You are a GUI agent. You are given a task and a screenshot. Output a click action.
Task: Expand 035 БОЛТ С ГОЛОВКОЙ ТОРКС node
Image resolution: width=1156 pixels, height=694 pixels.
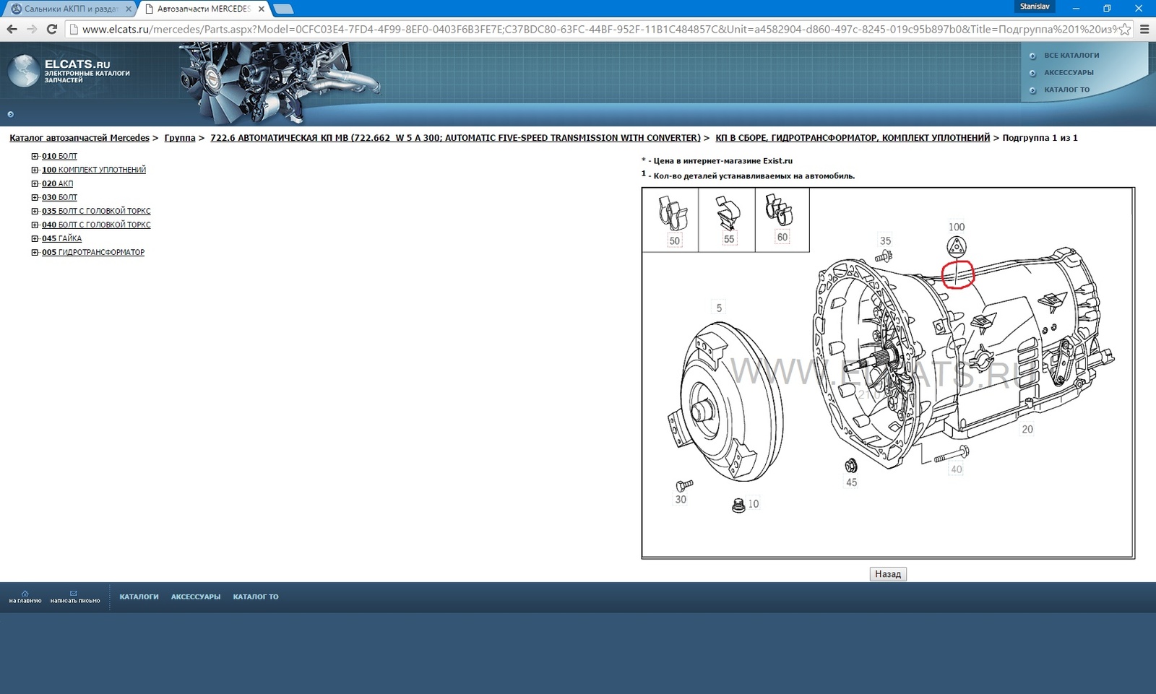coord(35,211)
